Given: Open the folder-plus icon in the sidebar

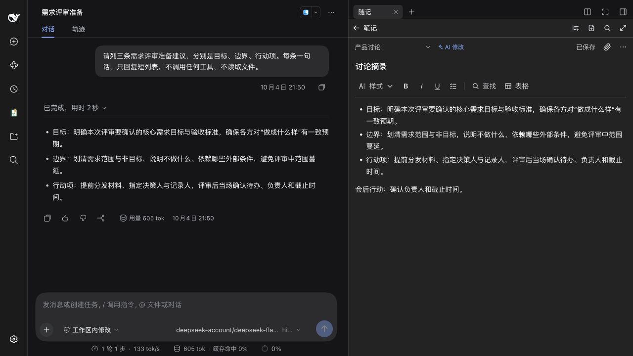Looking at the screenshot, I should [x=14, y=136].
